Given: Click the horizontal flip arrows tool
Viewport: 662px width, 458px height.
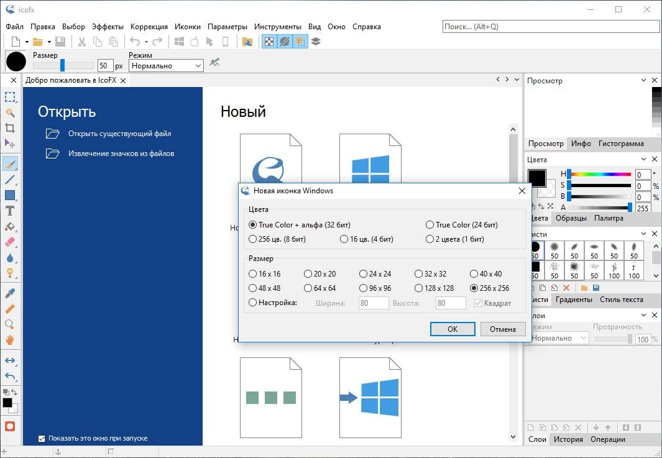Looking at the screenshot, I should click(10, 360).
